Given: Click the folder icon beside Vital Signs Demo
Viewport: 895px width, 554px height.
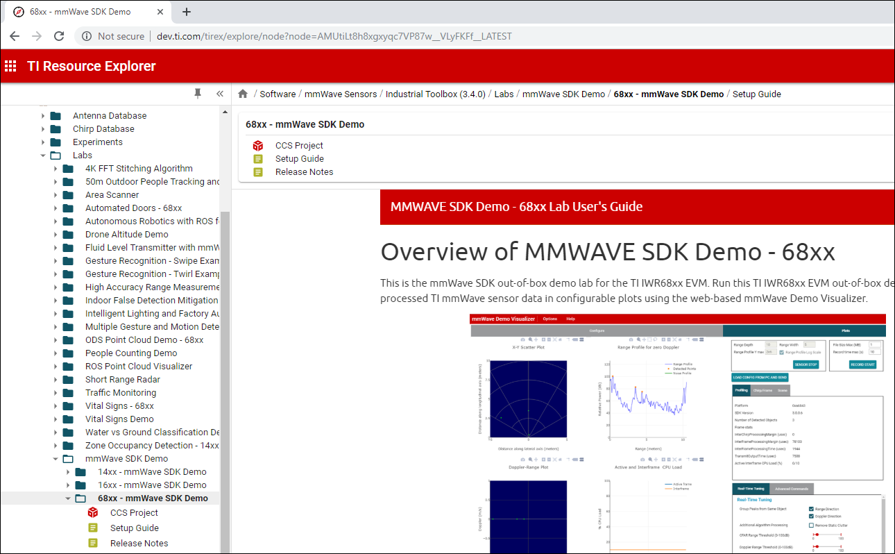Looking at the screenshot, I should [x=69, y=419].
